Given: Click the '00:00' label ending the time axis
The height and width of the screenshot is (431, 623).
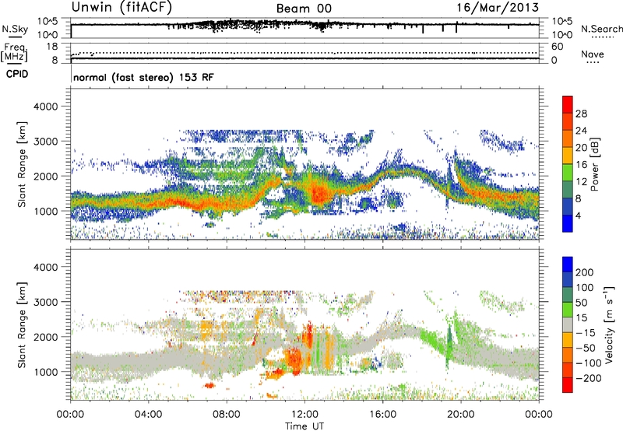Looking at the screenshot, I should click(x=539, y=415).
